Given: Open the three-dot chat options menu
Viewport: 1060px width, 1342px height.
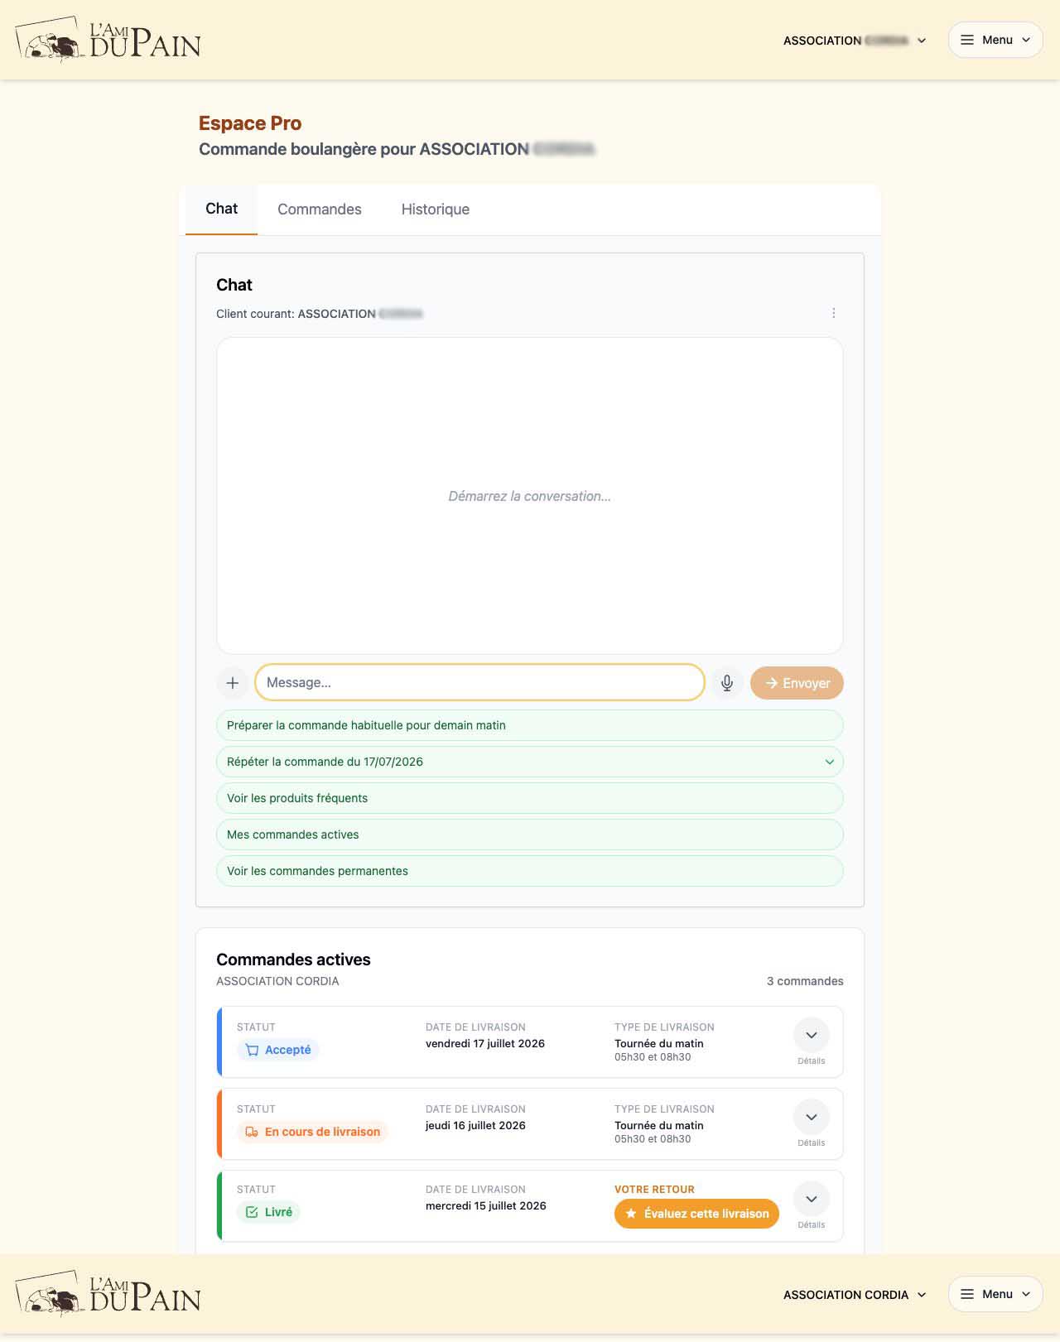Looking at the screenshot, I should pyautogui.click(x=834, y=313).
